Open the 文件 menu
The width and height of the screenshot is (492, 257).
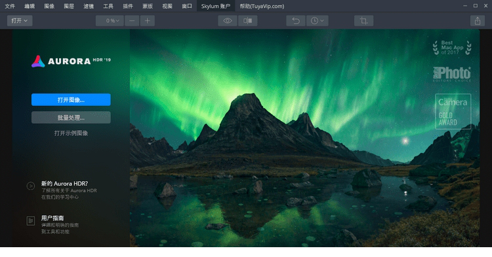(10, 6)
